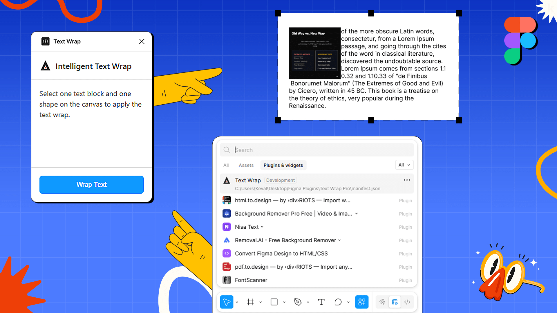
Task: Click the plugin code icon in title
Action: coord(45,41)
